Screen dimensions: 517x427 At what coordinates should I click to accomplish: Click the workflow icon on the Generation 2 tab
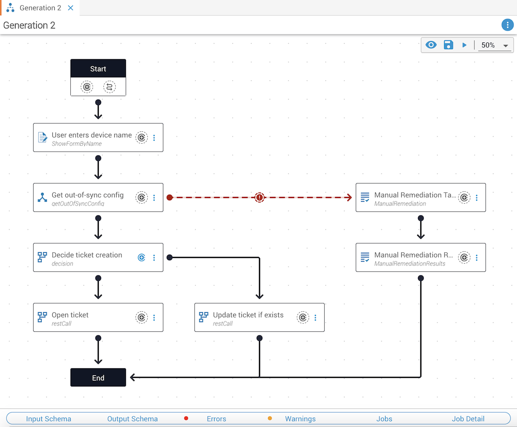[x=10, y=8]
